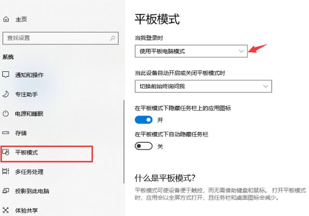Open the 切换前始终询问我 dropdown
The width and height of the screenshot is (309, 216).
pos(203,86)
